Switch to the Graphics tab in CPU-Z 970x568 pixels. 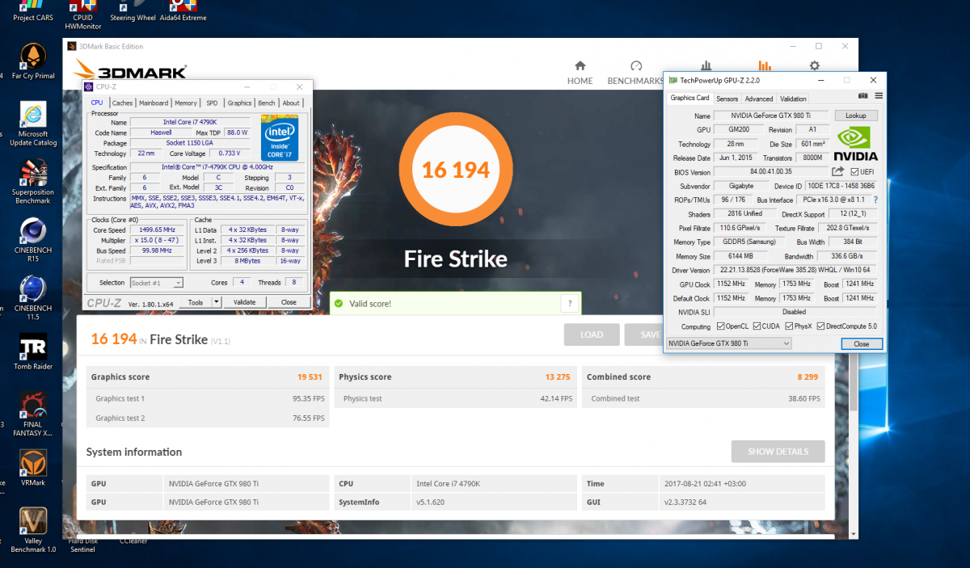pos(239,103)
